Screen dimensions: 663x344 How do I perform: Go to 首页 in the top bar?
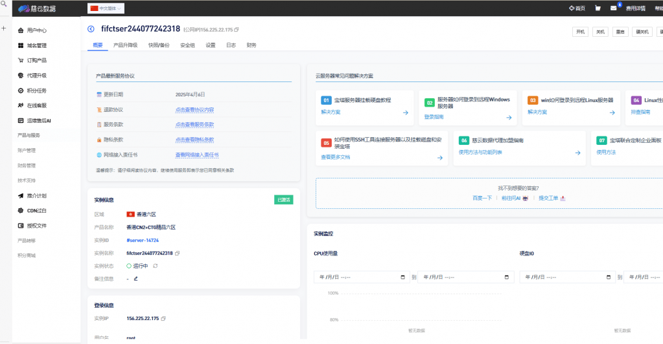577,8
